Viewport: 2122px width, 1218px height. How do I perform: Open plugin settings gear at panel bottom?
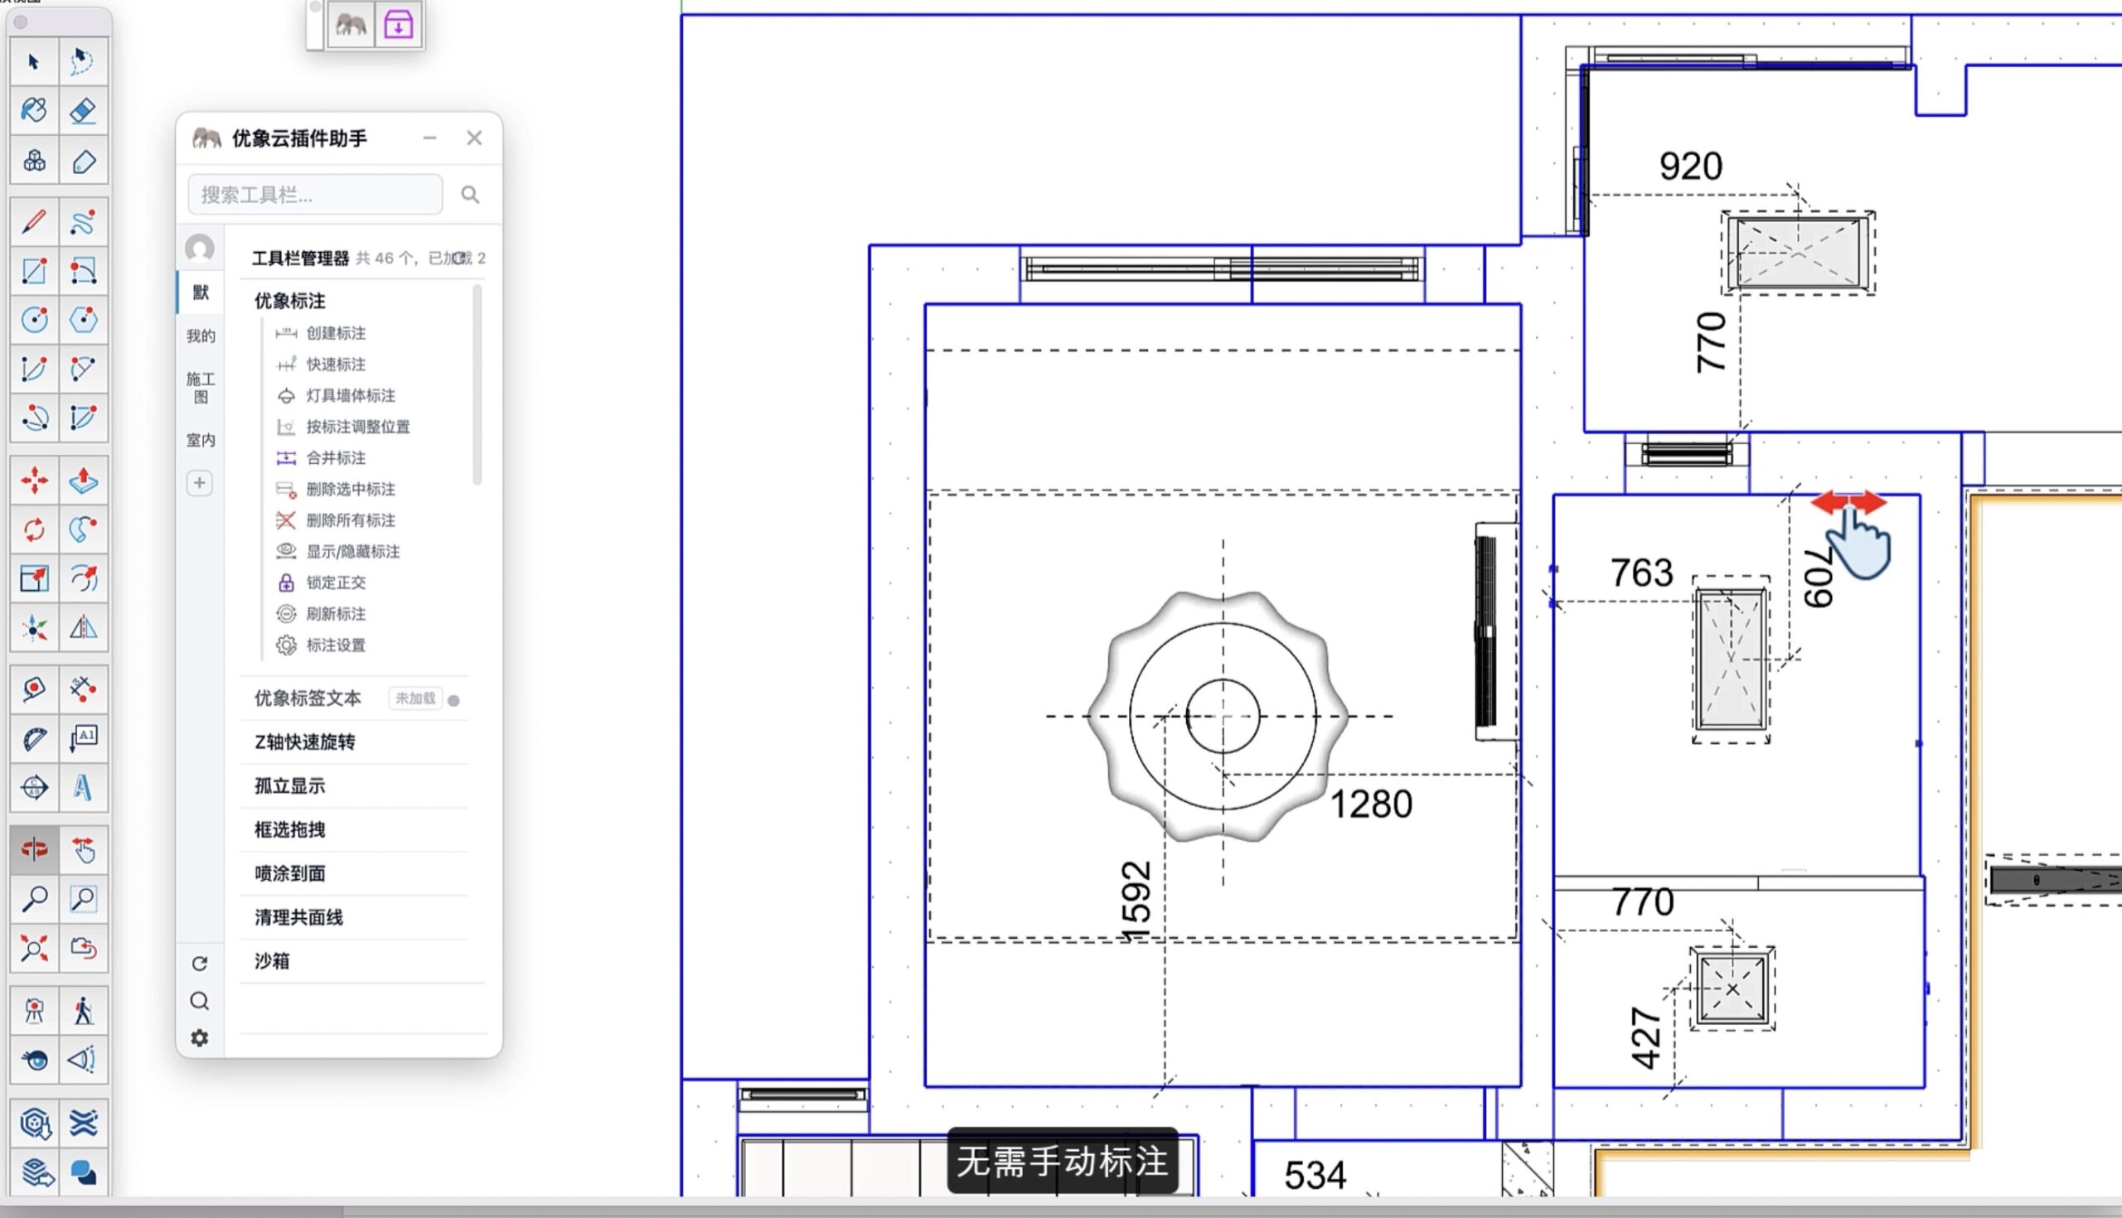pyautogui.click(x=199, y=1038)
